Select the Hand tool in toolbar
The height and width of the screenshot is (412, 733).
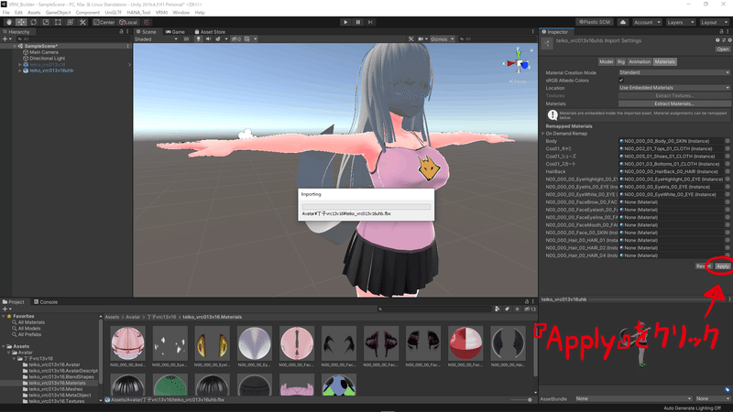(9, 22)
